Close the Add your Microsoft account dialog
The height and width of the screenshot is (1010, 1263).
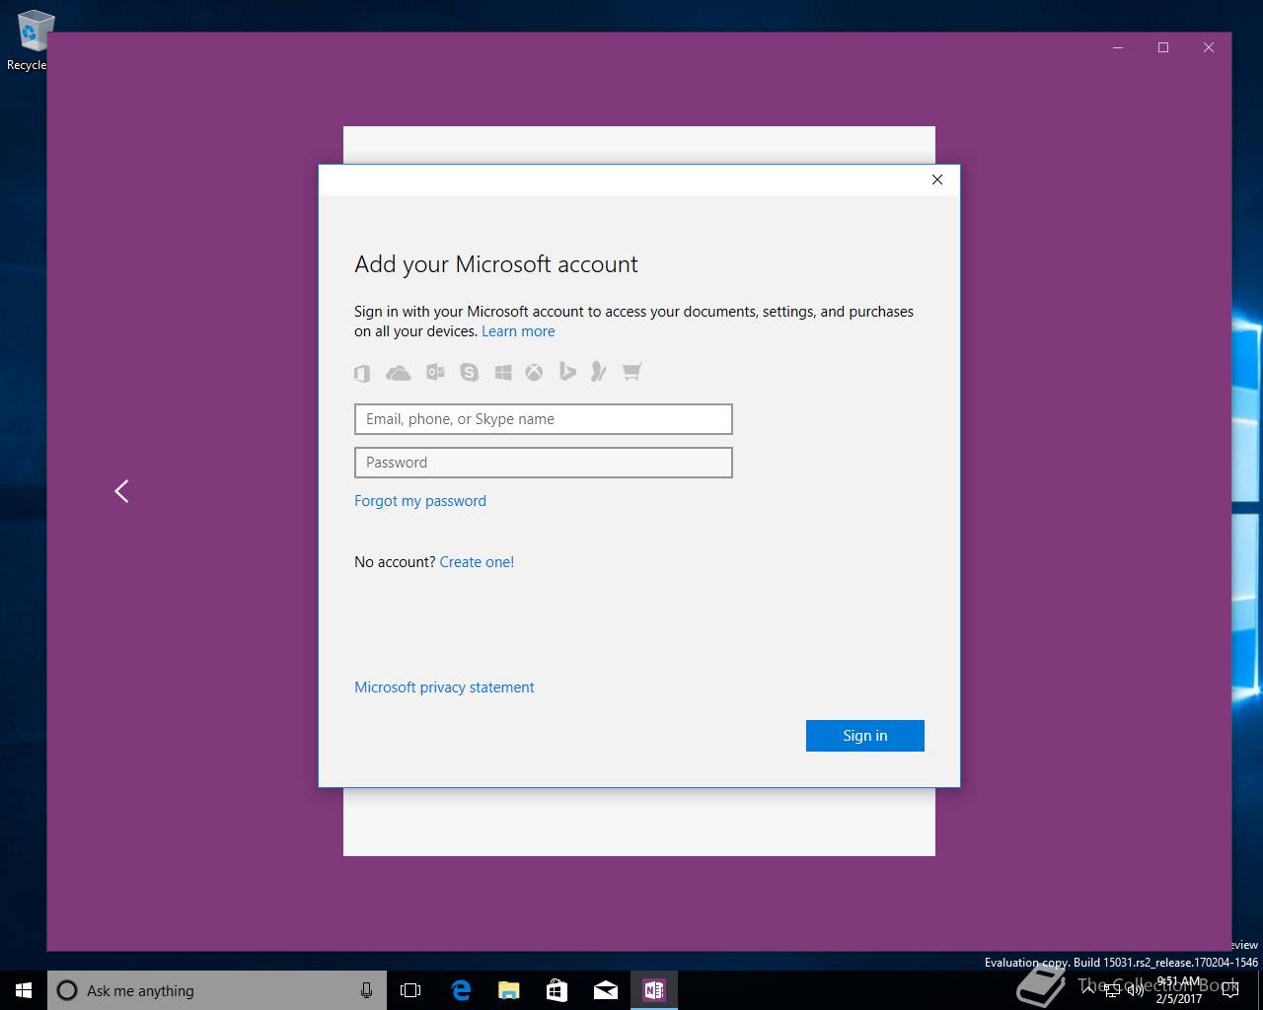point(937,180)
